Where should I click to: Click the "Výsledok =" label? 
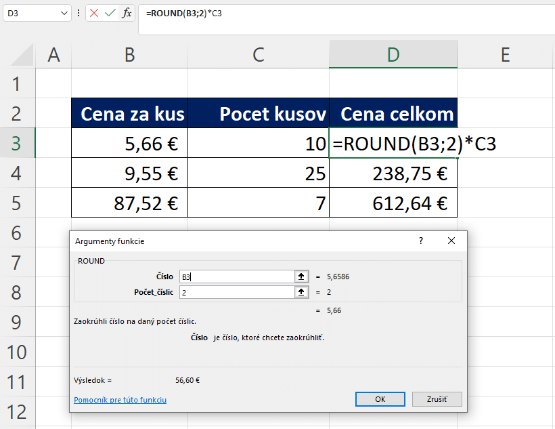point(93,380)
